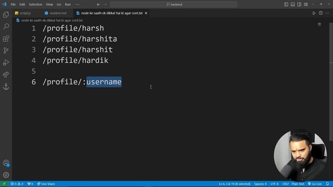The height and width of the screenshot is (187, 333).
Task: Open the Run and Debug view icon
Action: click(x=6, y=62)
